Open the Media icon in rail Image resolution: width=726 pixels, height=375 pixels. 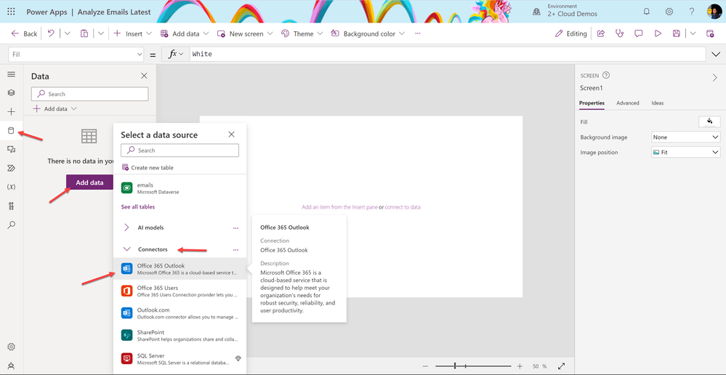point(11,149)
